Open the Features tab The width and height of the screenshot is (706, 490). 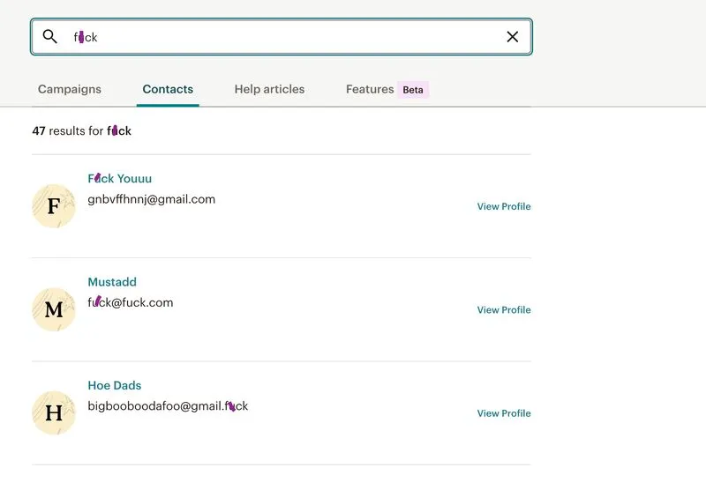[x=370, y=89]
